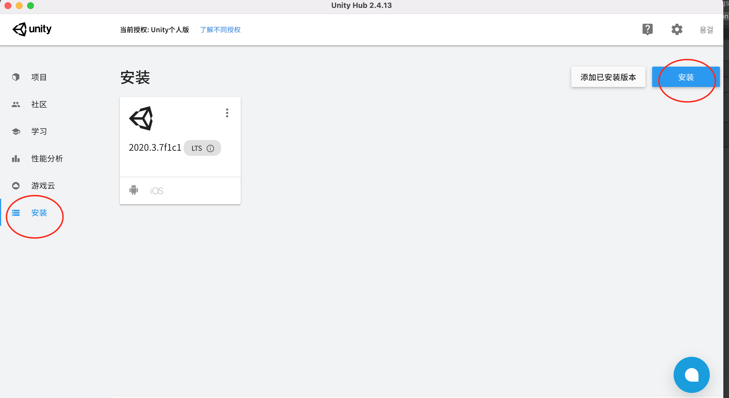Click the LTS badge on editor card
729x398 pixels.
coord(197,148)
